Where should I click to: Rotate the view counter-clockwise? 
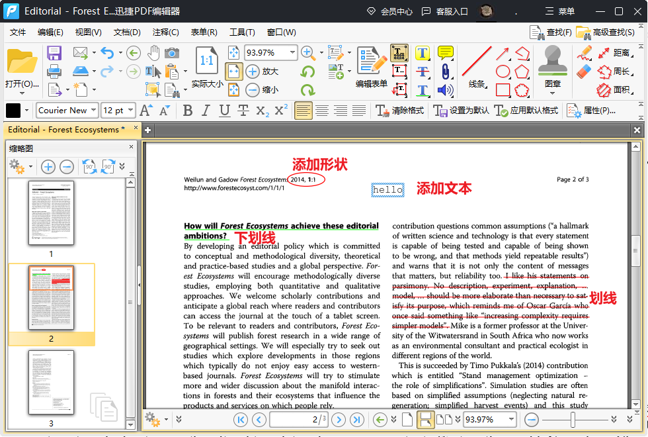pyautogui.click(x=307, y=72)
